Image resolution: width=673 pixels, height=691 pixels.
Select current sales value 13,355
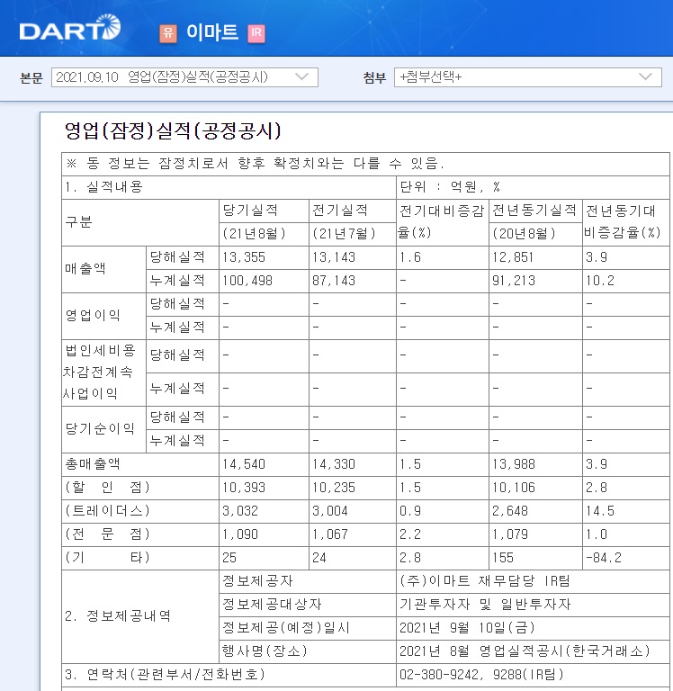coord(244,257)
